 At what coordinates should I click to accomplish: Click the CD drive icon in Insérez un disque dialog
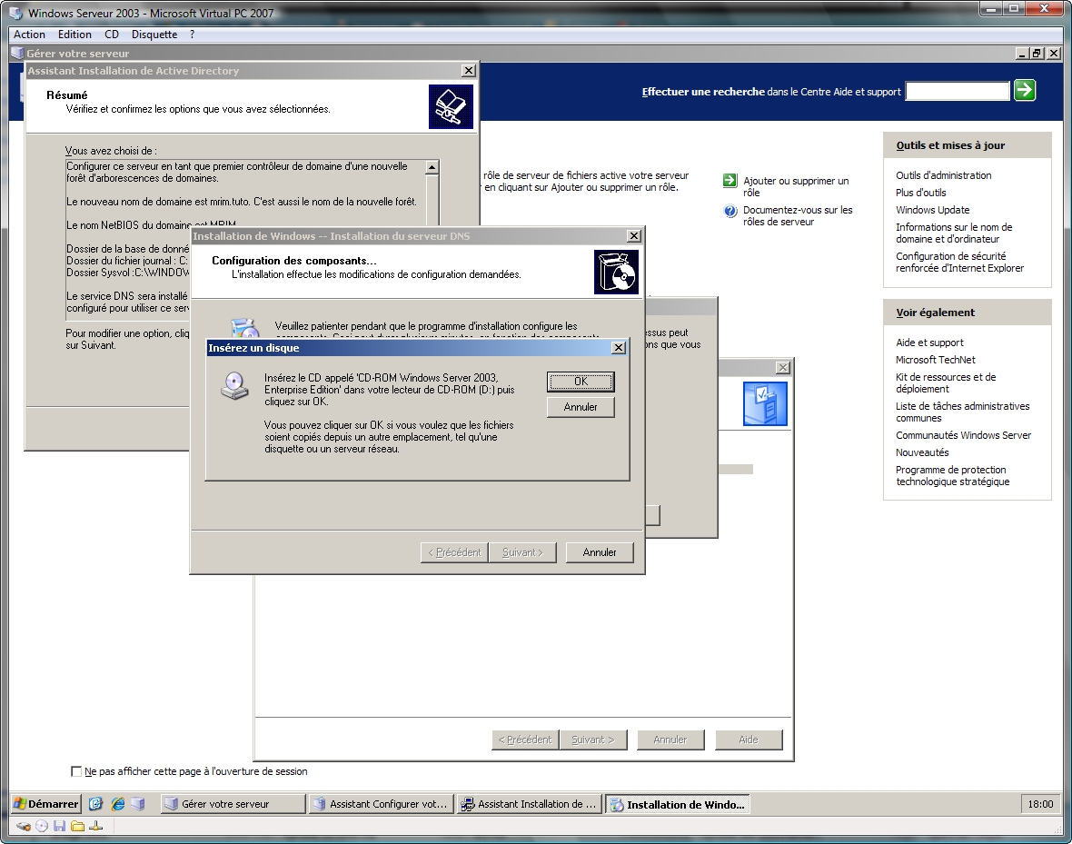[234, 386]
